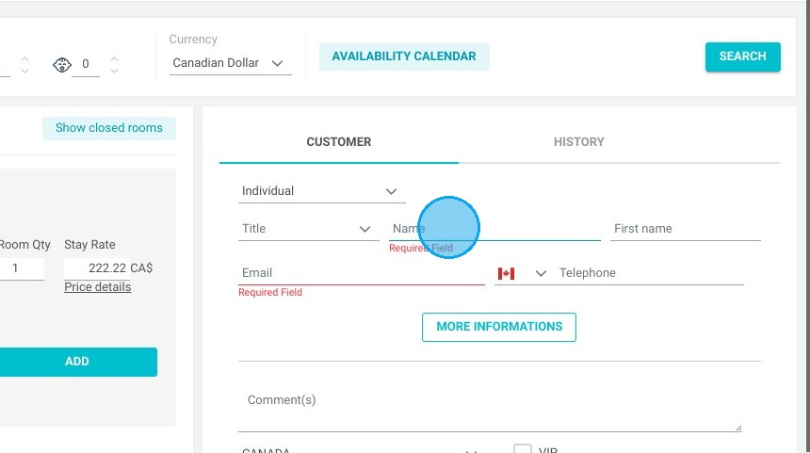Decrease infant count with down arrow

115,71
